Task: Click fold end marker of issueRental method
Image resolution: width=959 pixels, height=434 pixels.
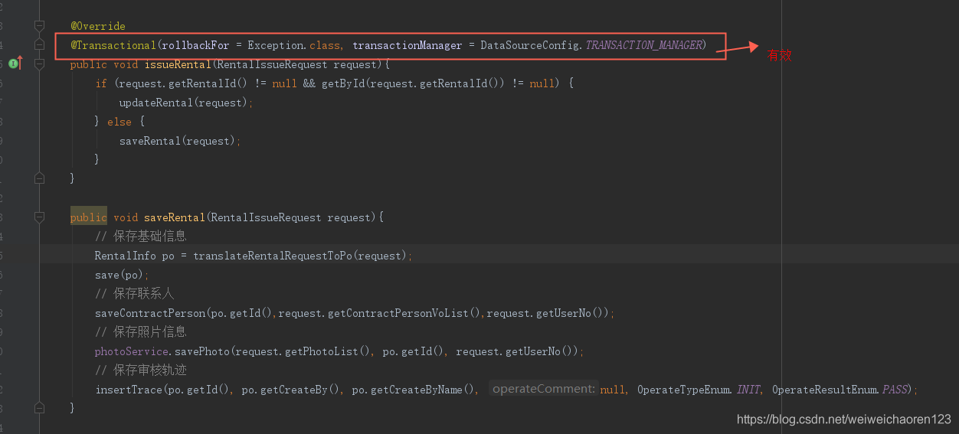Action: coord(40,178)
